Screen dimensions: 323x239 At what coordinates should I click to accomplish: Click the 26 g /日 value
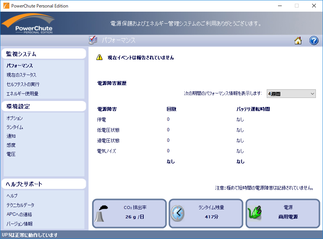click(135, 217)
